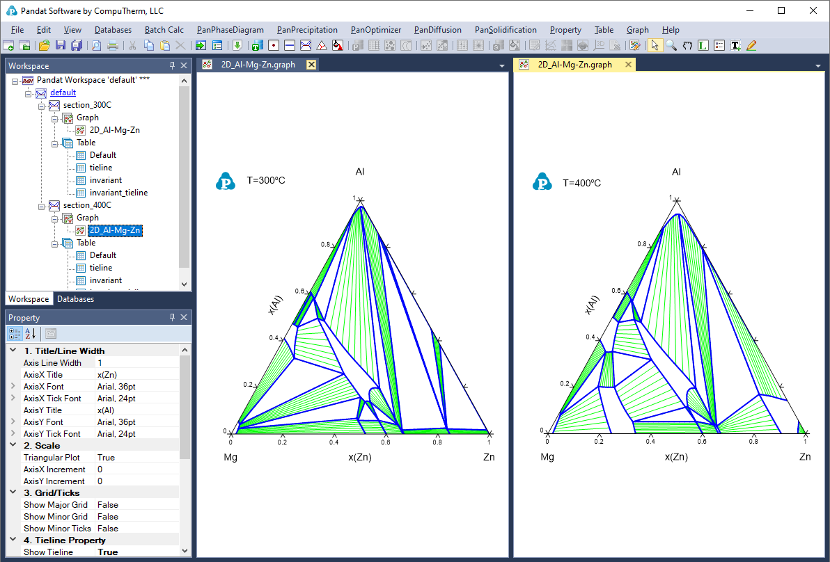
Task: Open the PanPhaseDiagram menu
Action: click(x=230, y=30)
